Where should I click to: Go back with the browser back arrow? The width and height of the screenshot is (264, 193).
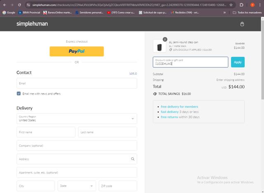click(x=5, y=5)
